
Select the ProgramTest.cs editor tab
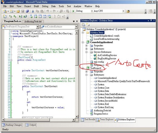click(x=12, y=21)
